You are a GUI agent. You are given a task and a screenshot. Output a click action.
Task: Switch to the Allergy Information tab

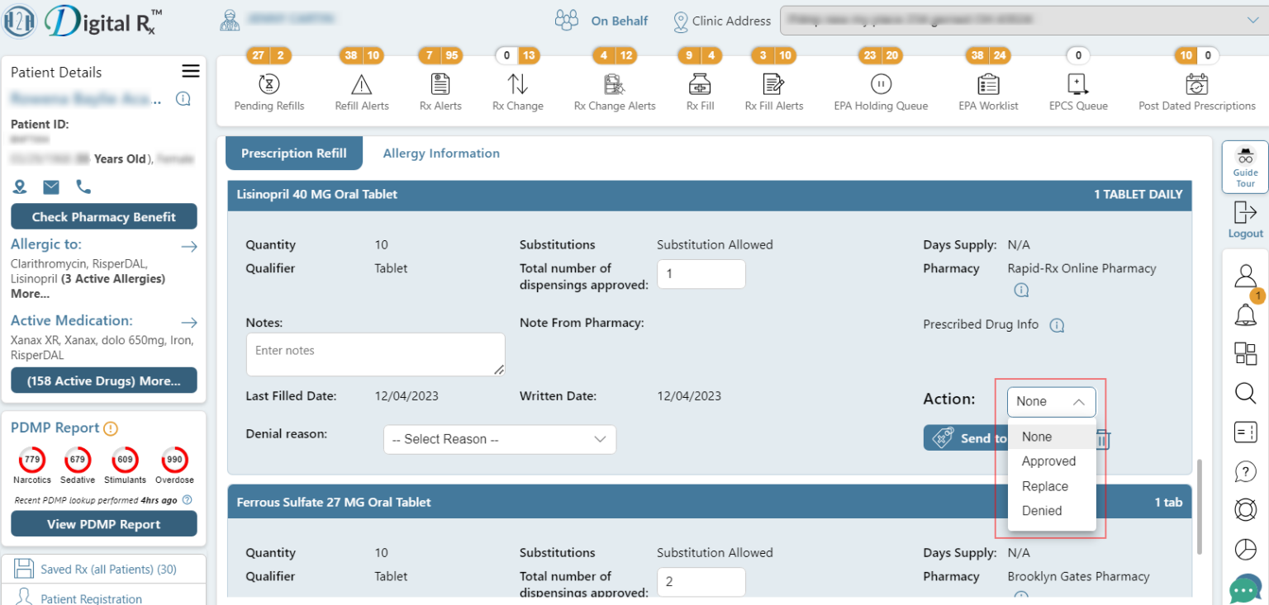point(440,153)
